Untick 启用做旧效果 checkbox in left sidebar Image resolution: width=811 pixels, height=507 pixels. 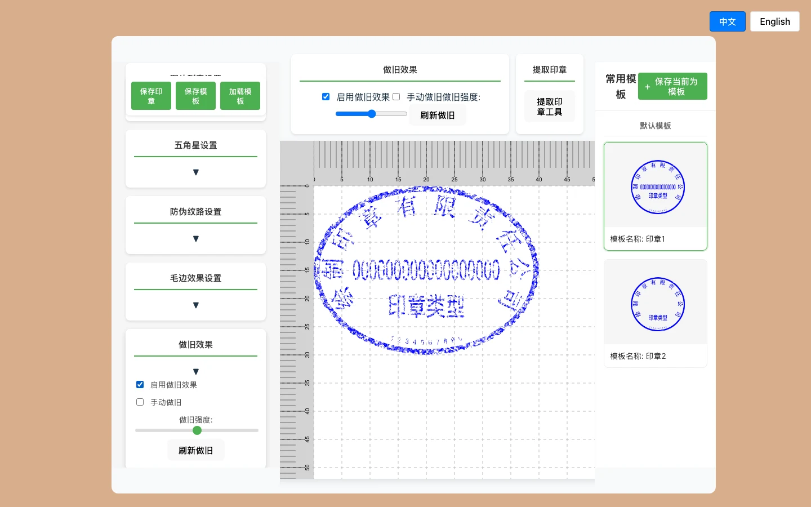[x=140, y=385]
